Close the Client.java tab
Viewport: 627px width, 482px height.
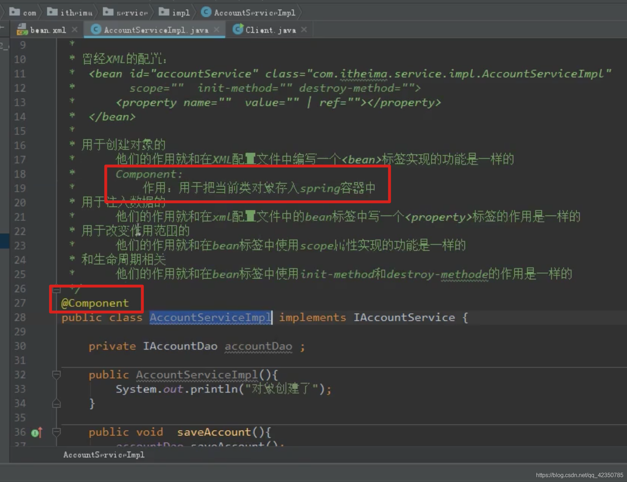304,30
